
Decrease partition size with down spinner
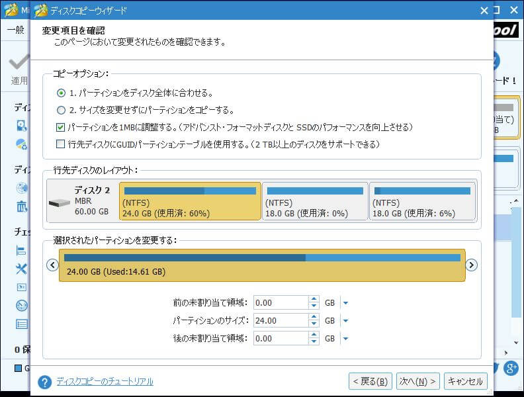point(314,324)
